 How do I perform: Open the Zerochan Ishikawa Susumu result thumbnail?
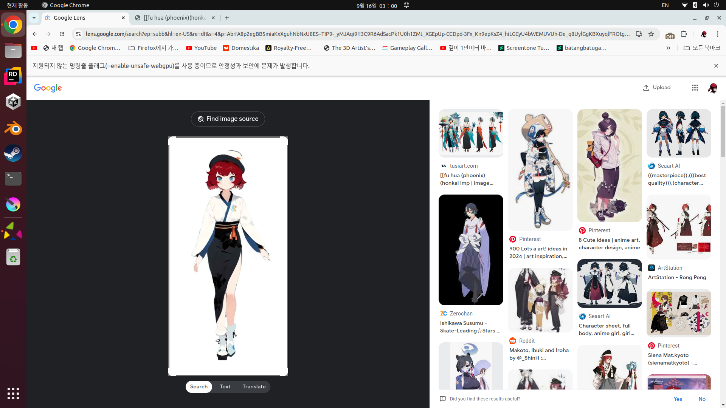[x=471, y=250]
